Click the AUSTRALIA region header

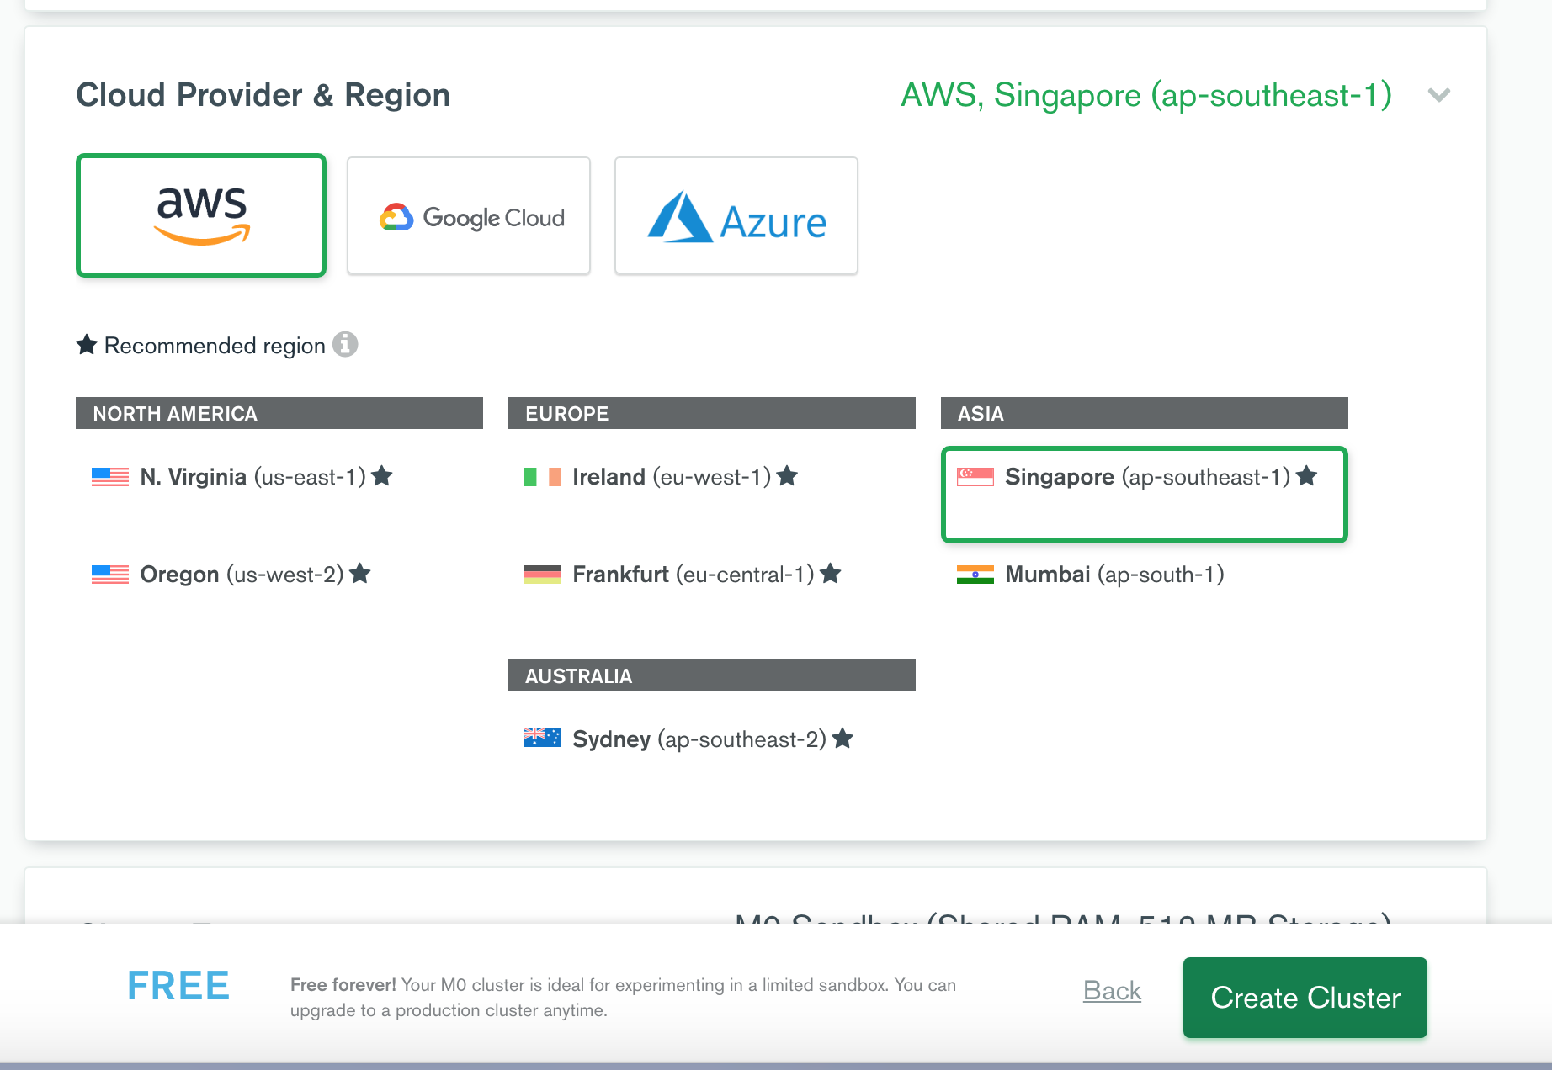click(x=712, y=675)
